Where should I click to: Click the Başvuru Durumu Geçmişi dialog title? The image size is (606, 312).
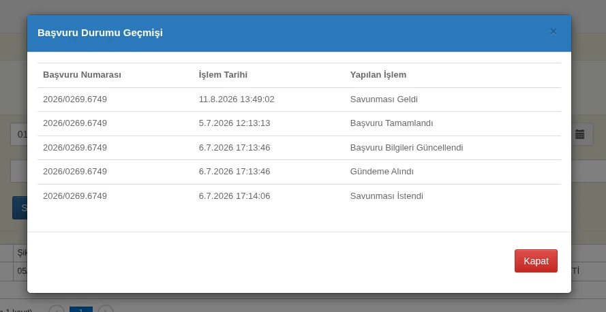[100, 33]
